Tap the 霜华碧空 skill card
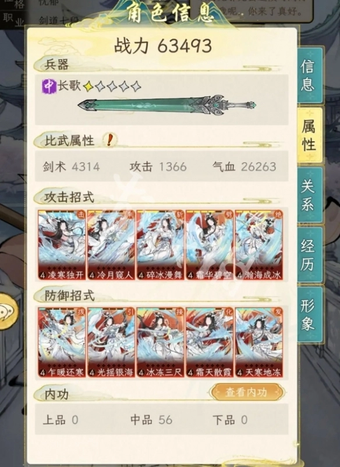Image resolution: width=340 pixels, height=467 pixels. 210,245
